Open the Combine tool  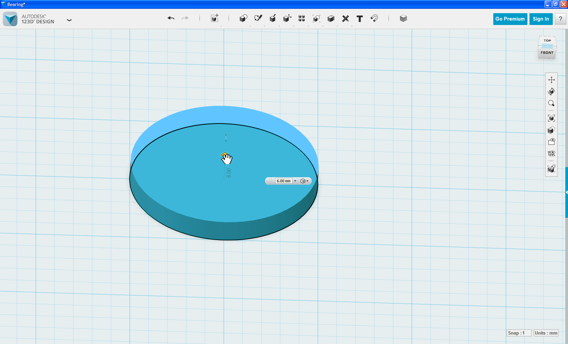click(331, 19)
